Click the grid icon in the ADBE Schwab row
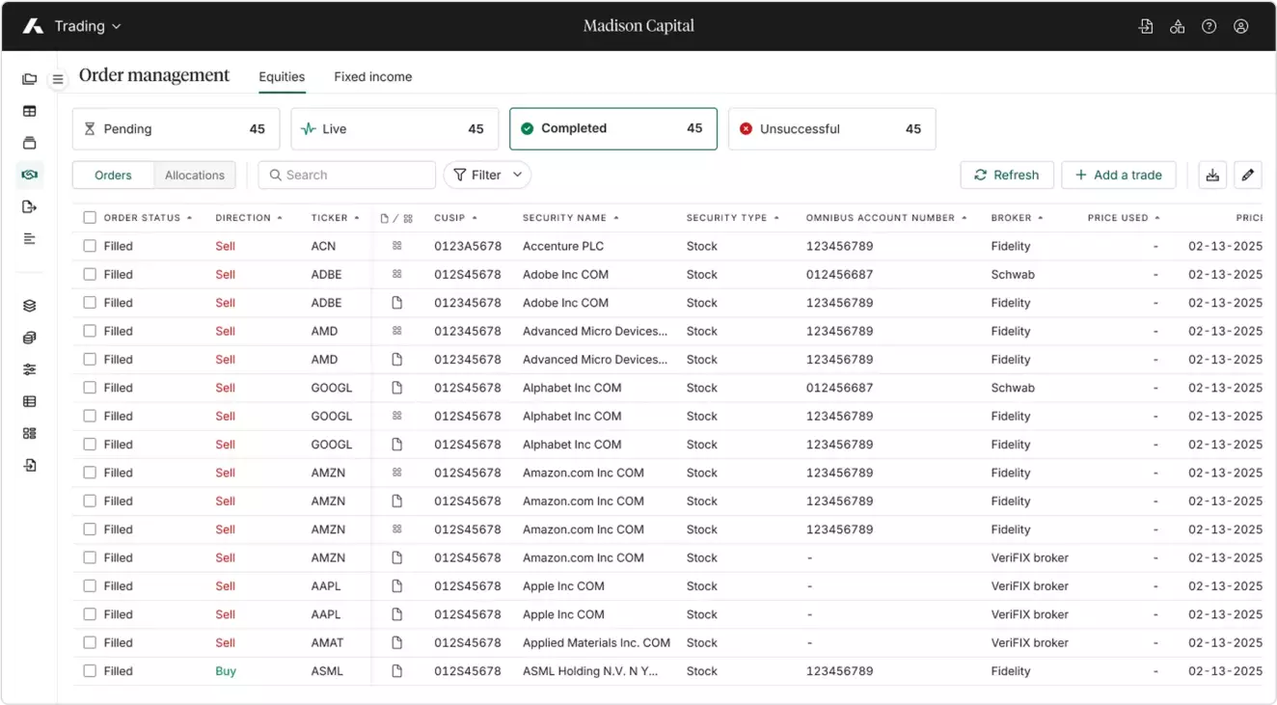Viewport: 1277px width, 705px height. pos(396,275)
